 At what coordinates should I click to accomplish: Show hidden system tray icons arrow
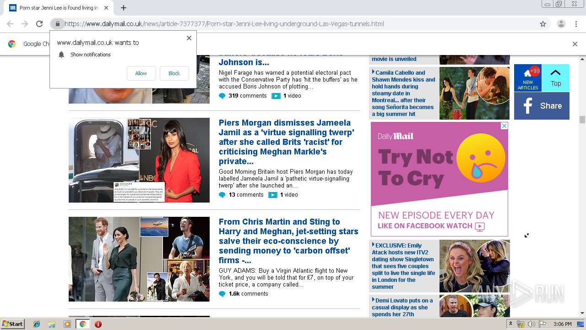pos(510,324)
